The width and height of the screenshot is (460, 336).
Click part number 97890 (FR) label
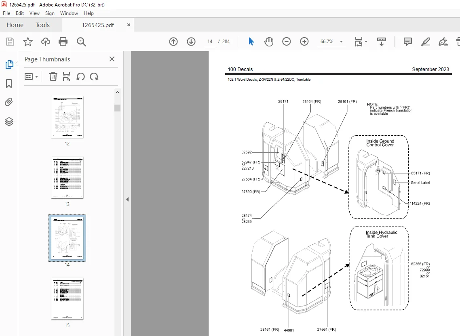(251, 192)
